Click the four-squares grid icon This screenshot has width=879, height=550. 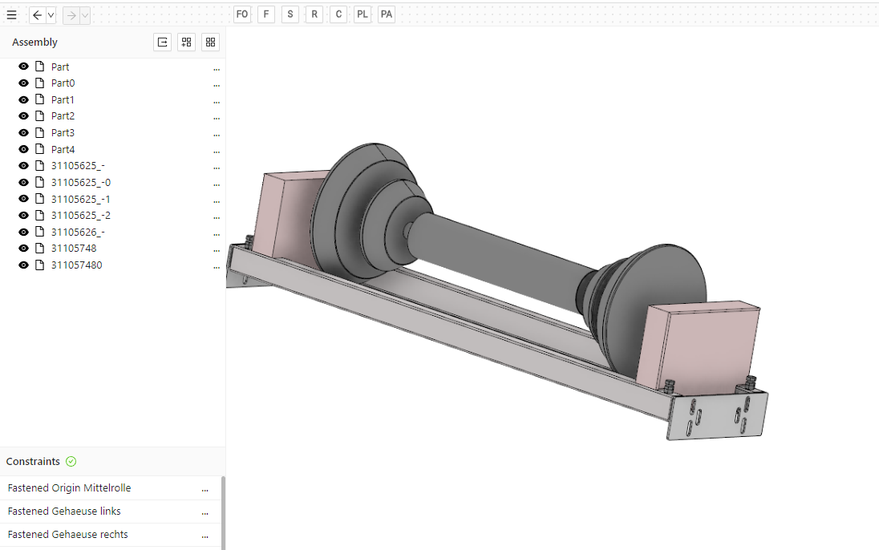point(211,42)
